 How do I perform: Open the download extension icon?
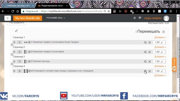(x=165, y=11)
